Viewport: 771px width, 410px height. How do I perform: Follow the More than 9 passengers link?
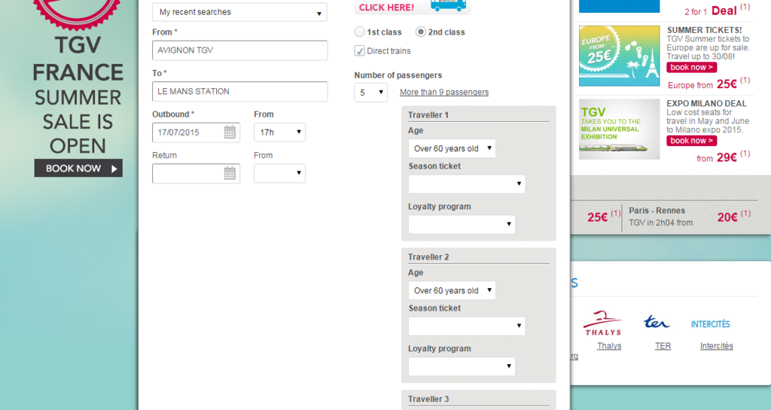tap(444, 93)
